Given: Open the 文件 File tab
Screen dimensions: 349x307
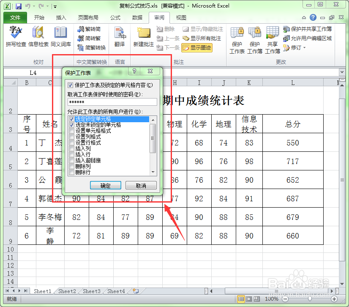Looking at the screenshot, I should (15, 18).
